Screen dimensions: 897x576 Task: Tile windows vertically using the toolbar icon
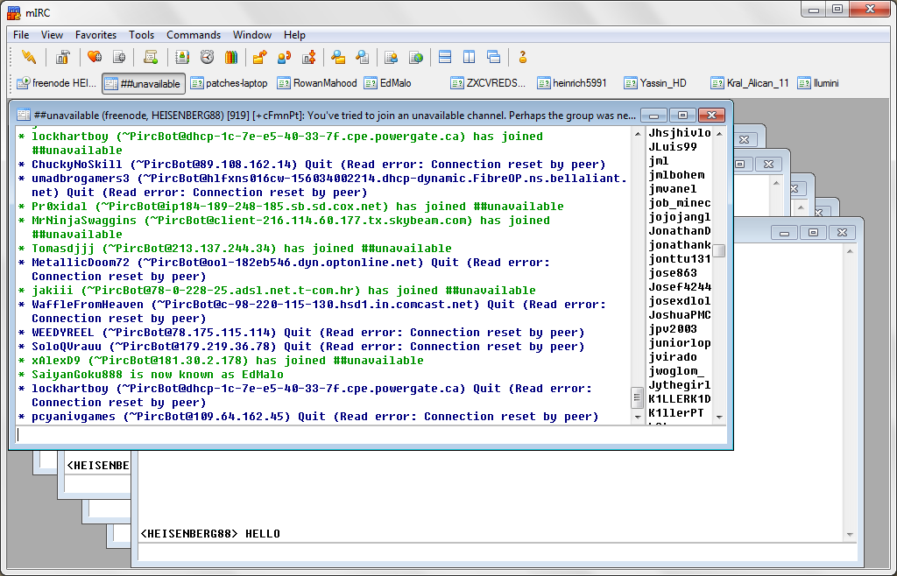[x=470, y=58]
